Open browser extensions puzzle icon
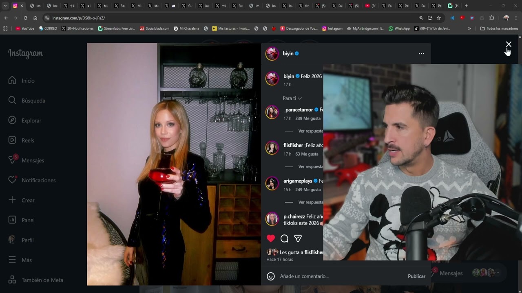The image size is (522, 293). (491, 18)
